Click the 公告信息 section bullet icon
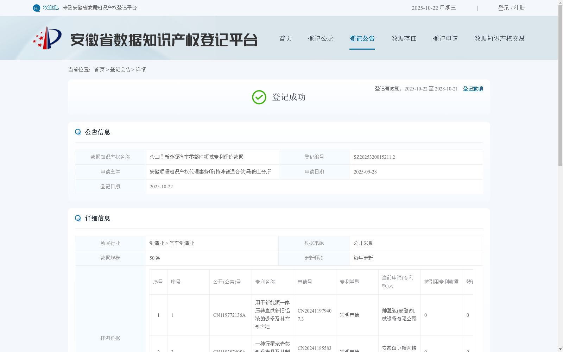Image resolution: width=563 pixels, height=352 pixels. point(78,132)
